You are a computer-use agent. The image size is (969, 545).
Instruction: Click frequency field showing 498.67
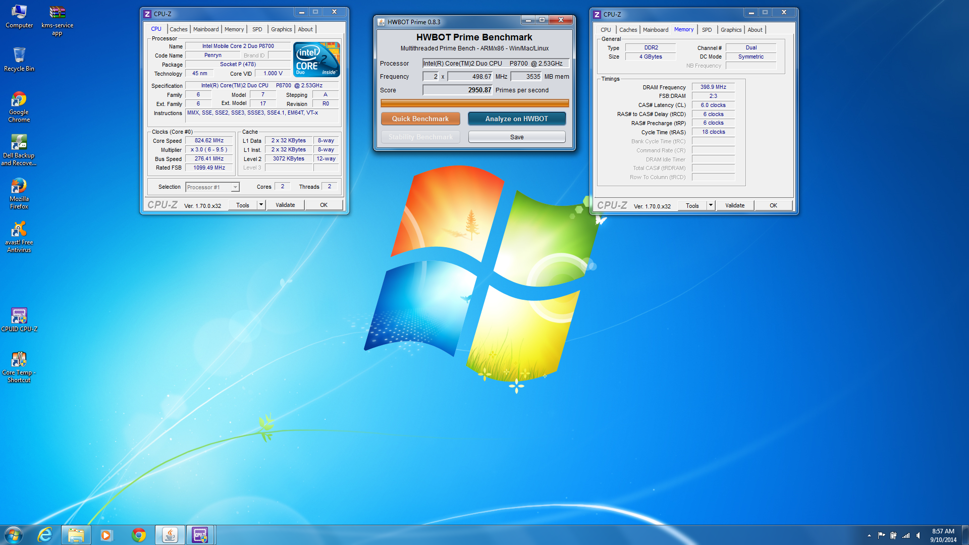(x=470, y=77)
